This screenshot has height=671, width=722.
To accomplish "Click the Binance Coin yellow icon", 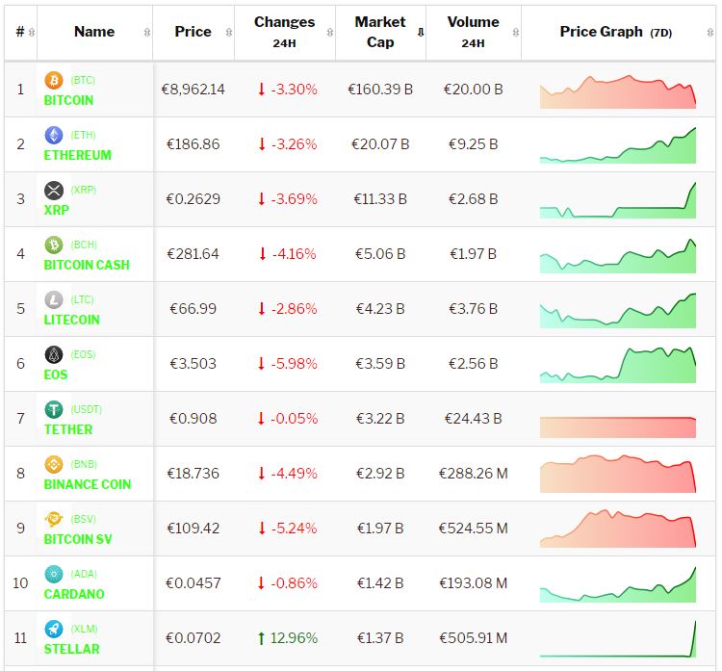I will [x=54, y=465].
